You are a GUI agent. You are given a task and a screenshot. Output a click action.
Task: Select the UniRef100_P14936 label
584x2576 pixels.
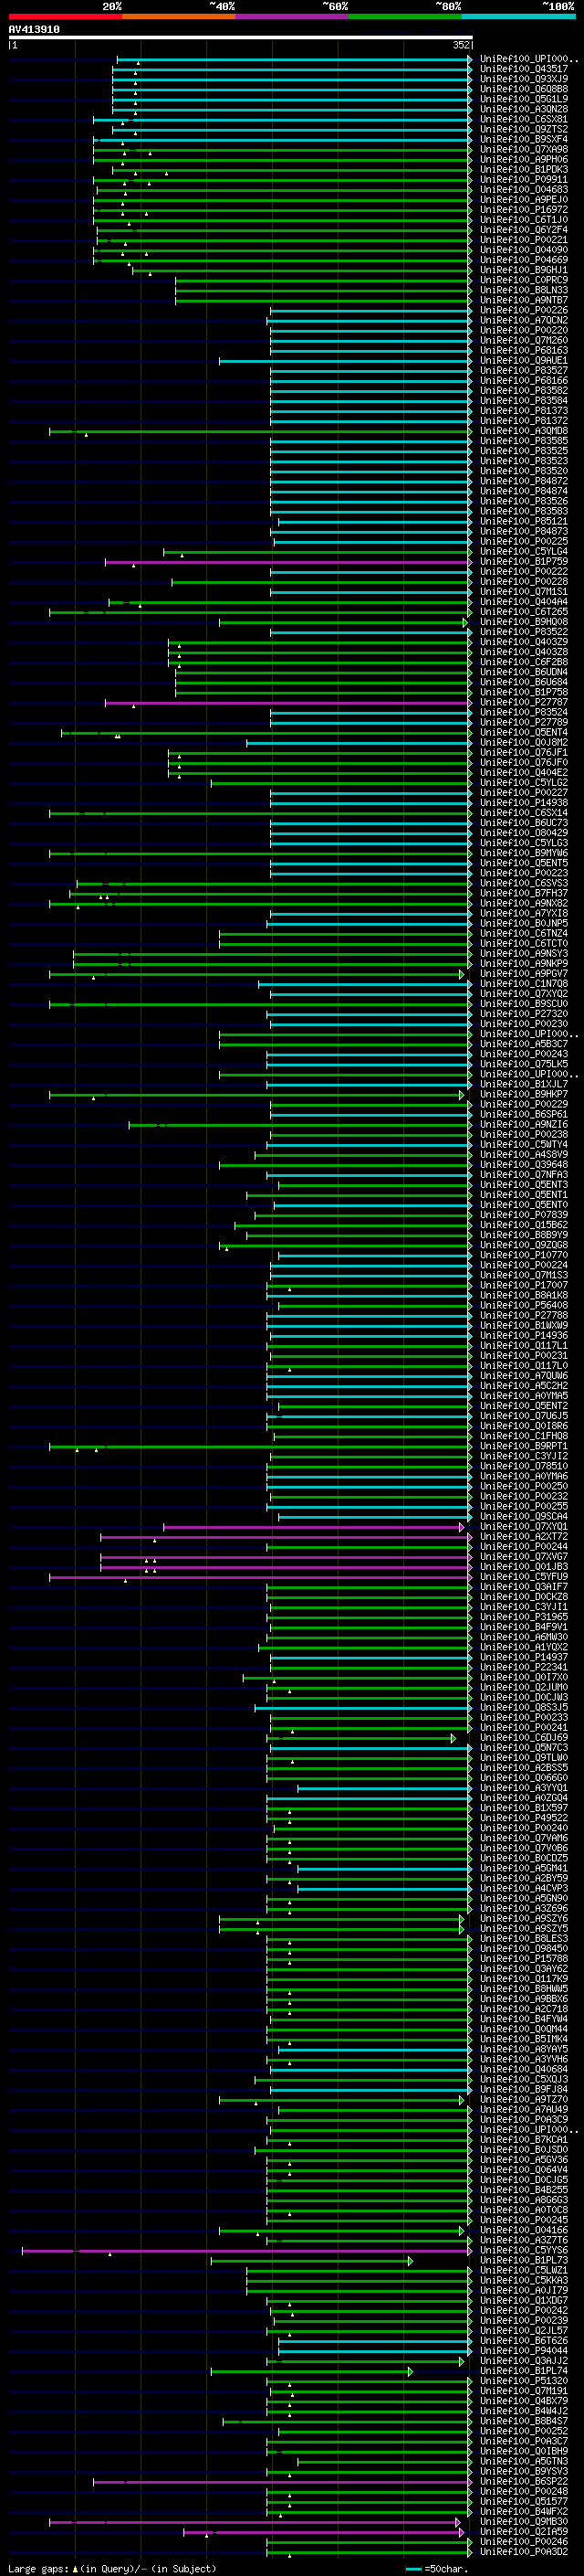click(523, 1336)
